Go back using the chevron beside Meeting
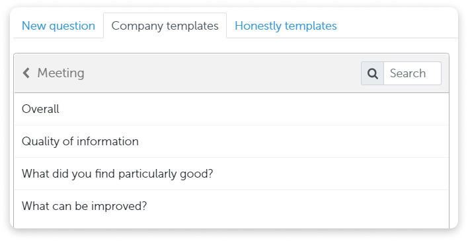Screen dimensions: 468x241 click(26, 73)
